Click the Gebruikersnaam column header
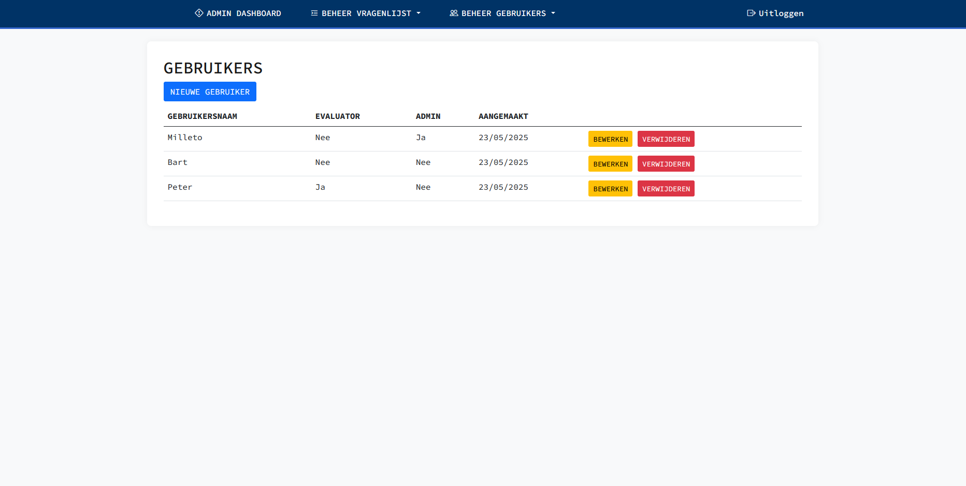 pyautogui.click(x=202, y=116)
